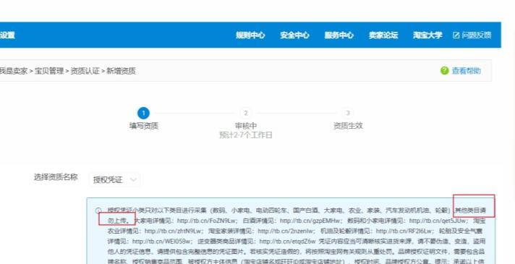Click the info icon in the notice box
The height and width of the screenshot is (264, 515).
(98, 210)
